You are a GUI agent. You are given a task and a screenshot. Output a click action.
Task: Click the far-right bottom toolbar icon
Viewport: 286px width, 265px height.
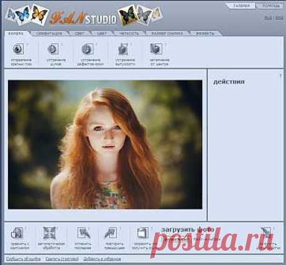266,233
